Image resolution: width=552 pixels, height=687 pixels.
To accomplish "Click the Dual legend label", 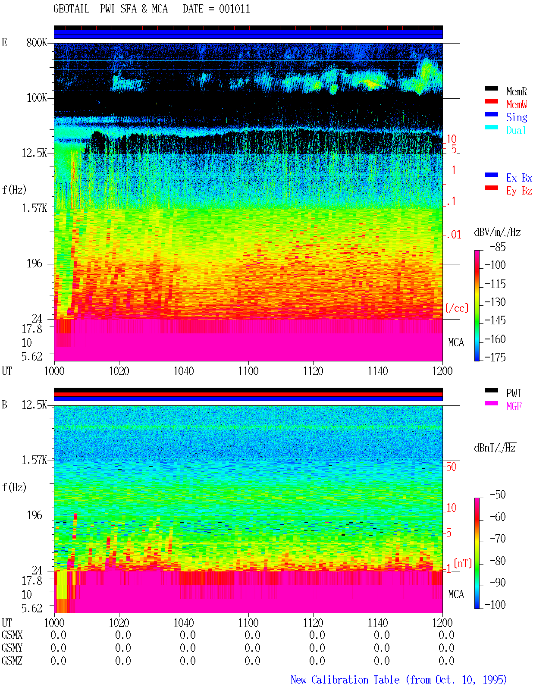I will point(517,130).
